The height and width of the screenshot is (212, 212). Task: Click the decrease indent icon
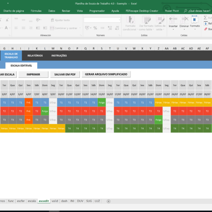click(x=38, y=28)
